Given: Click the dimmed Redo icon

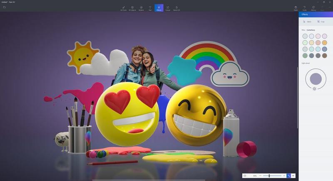Looking at the screenshot, I should point(322,8).
